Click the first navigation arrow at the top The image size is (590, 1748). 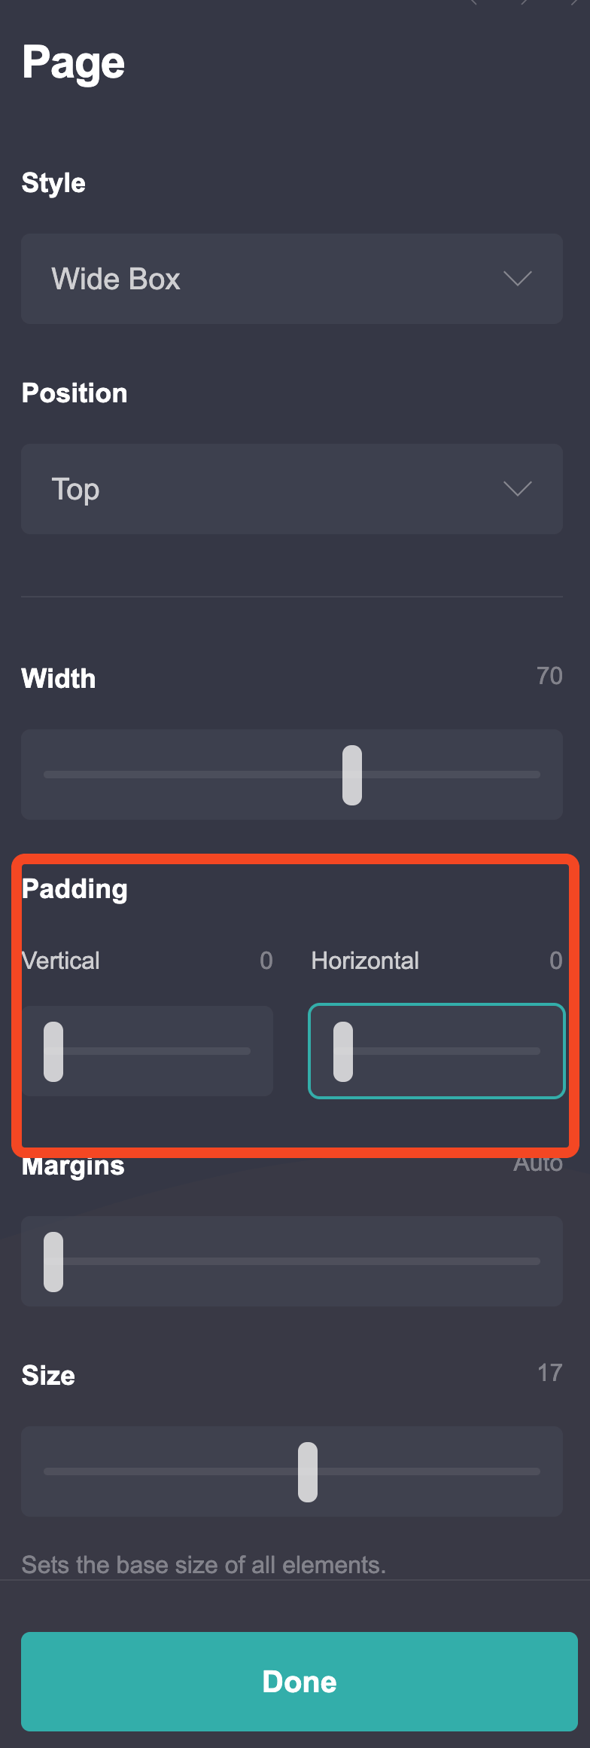[474, 4]
